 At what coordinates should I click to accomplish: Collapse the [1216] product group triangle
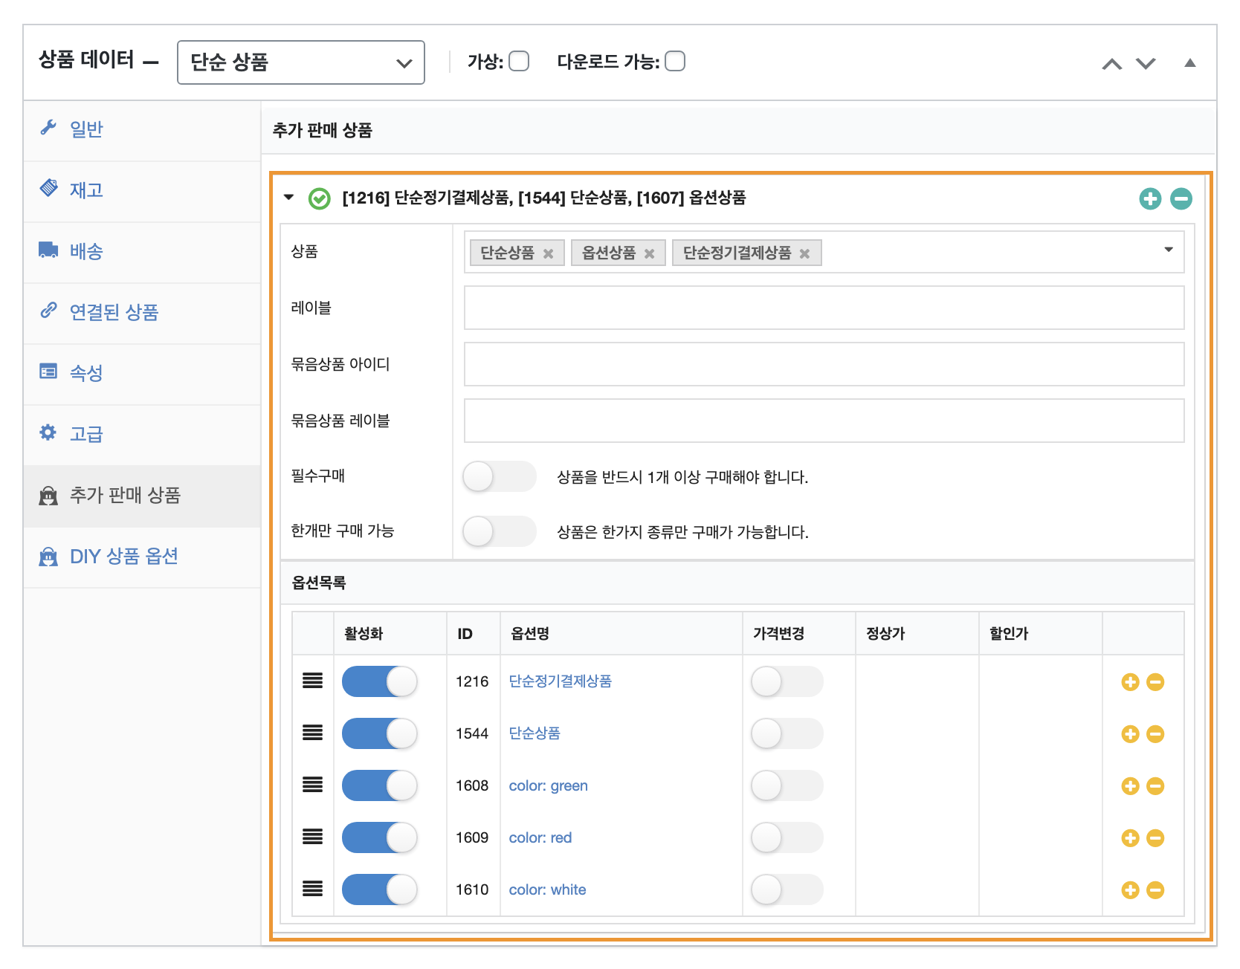[x=289, y=198]
